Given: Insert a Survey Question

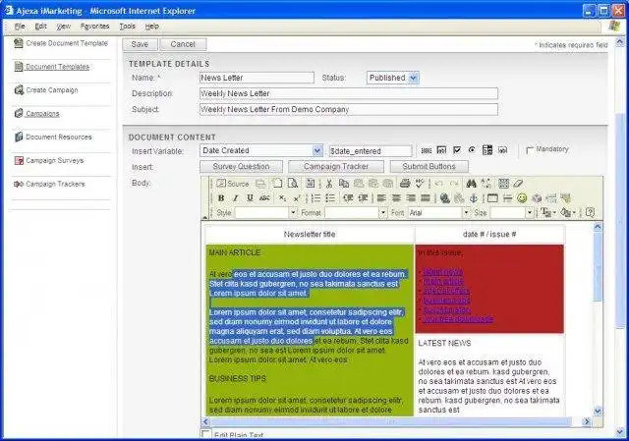Looking at the screenshot, I should pos(241,166).
